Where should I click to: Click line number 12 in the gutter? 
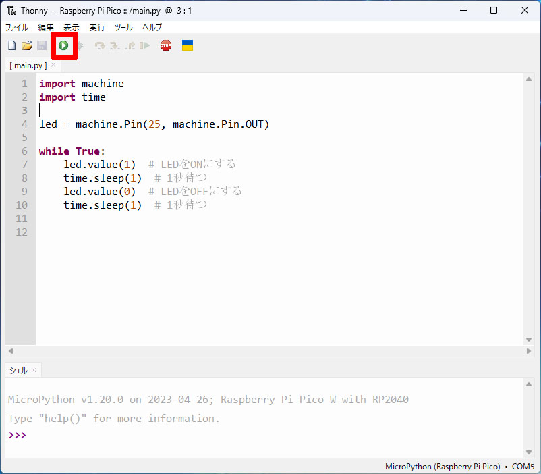coord(22,232)
